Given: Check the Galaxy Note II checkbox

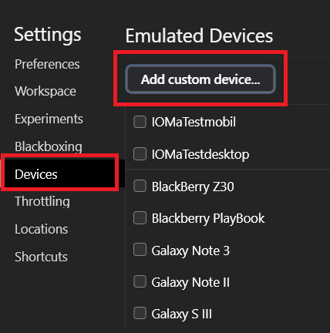Looking at the screenshot, I should pos(140,281).
